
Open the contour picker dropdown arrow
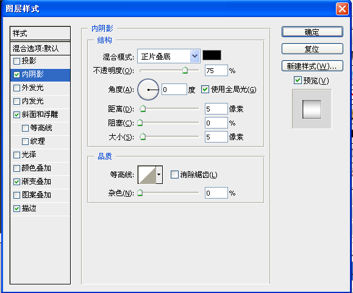(159, 175)
